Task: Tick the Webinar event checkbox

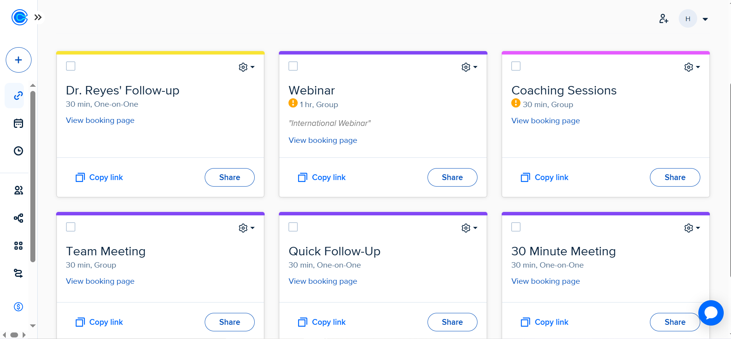Action: 293,66
